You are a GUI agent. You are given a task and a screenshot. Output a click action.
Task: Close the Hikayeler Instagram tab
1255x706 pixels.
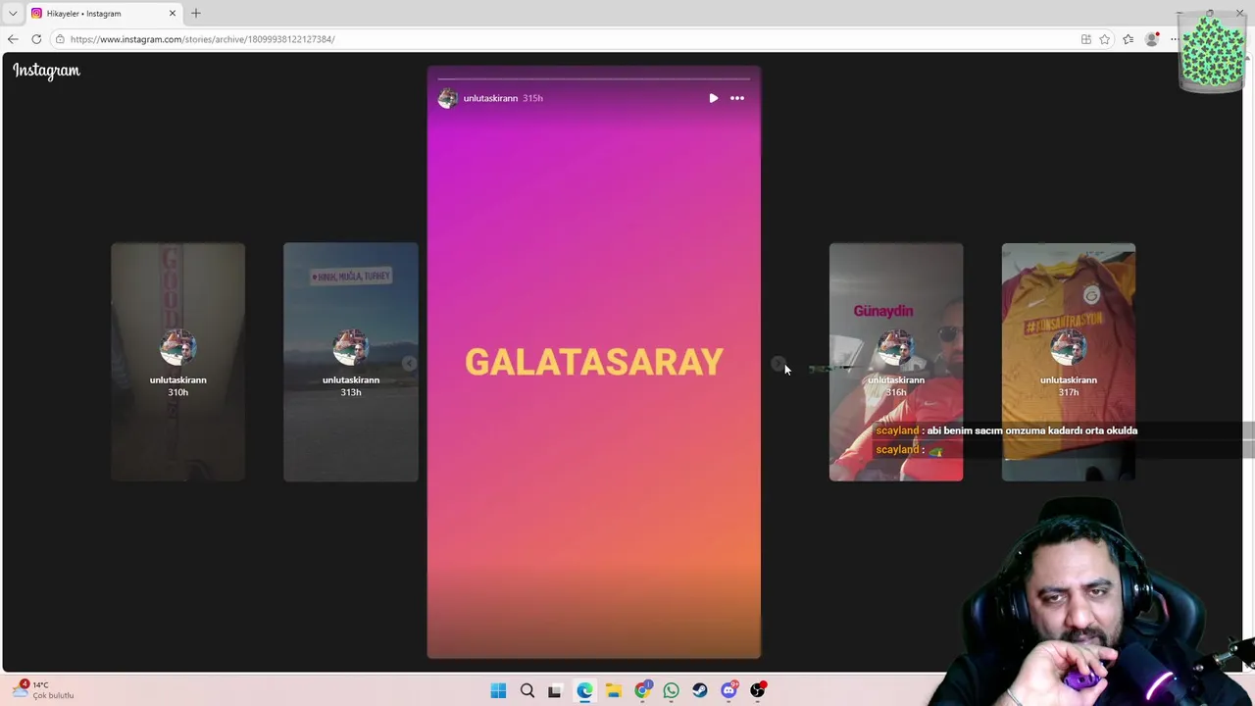pos(173,13)
